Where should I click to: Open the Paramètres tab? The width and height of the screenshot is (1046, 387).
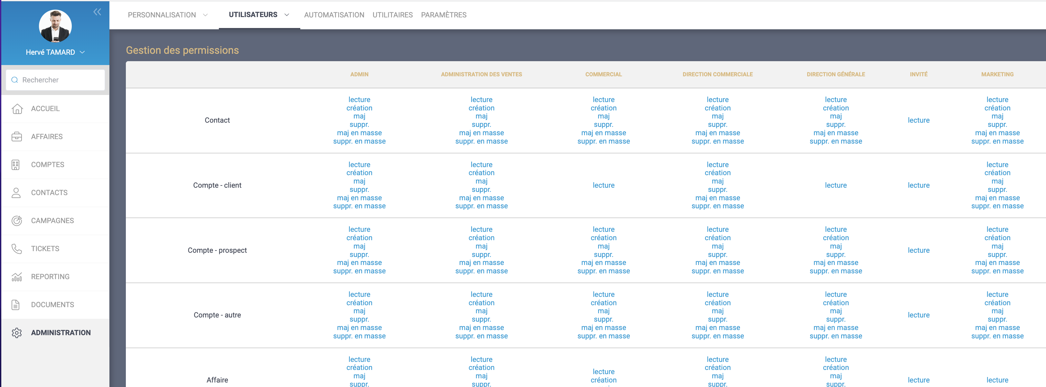tap(444, 15)
